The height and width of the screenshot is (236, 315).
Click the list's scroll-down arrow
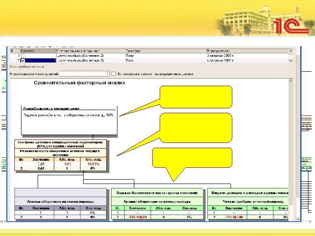pyautogui.click(x=290, y=60)
